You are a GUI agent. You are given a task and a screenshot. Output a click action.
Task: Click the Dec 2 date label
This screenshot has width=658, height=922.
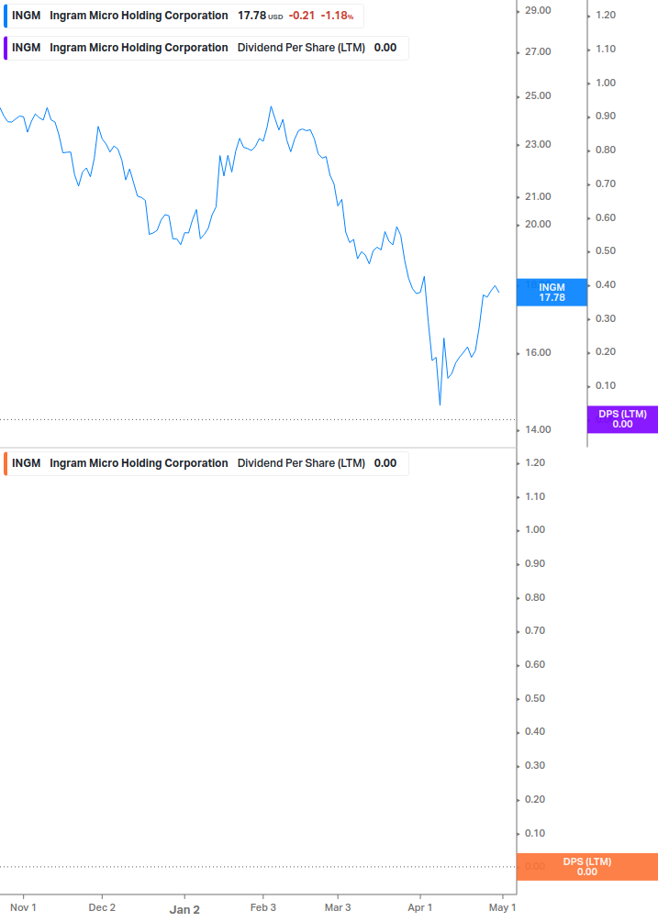click(102, 908)
